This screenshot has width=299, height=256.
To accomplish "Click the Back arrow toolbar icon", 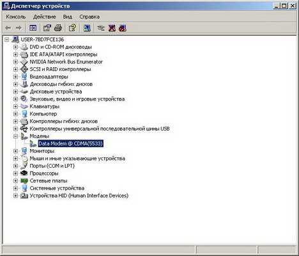I will point(8,28).
